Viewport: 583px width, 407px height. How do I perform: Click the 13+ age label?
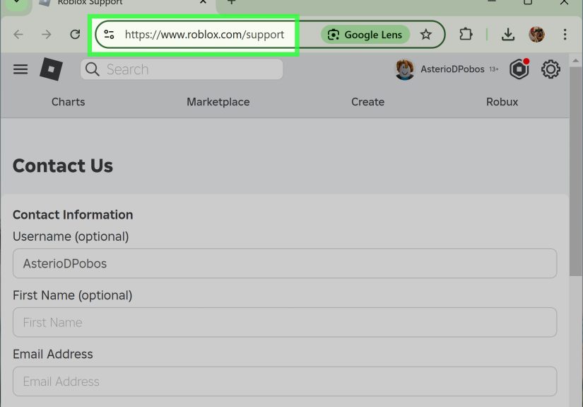pos(494,69)
